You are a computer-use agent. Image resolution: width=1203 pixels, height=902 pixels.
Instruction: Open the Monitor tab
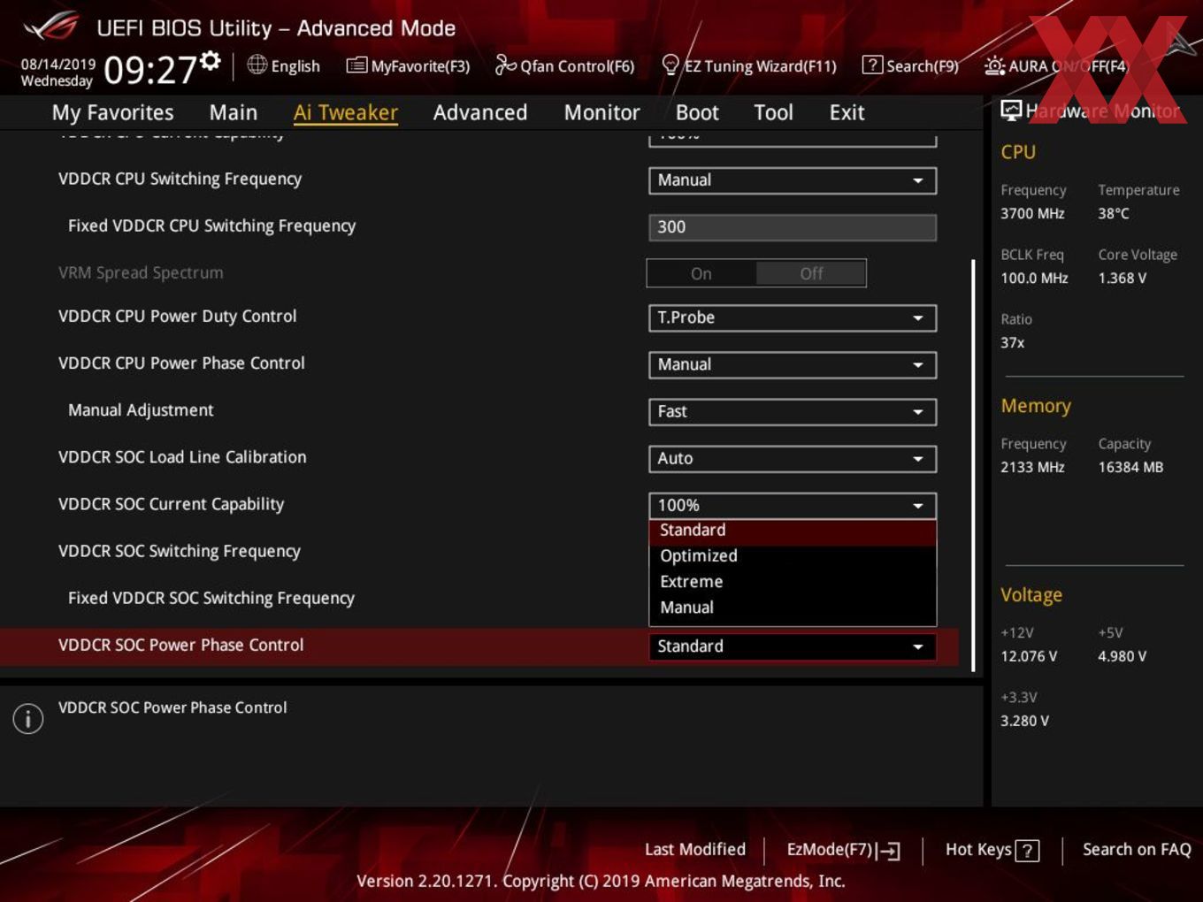(x=601, y=112)
